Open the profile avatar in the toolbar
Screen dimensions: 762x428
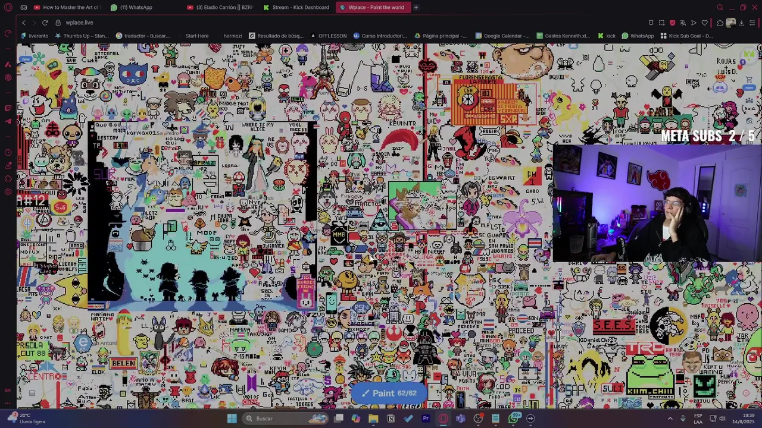(730, 23)
